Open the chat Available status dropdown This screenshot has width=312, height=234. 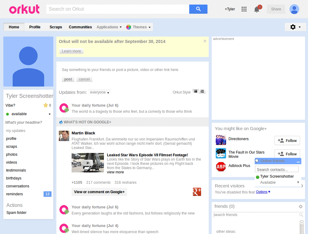298,182
